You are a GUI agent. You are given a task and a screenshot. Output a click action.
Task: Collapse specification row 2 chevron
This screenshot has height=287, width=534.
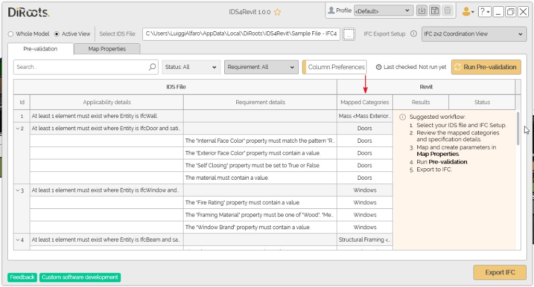pyautogui.click(x=18, y=128)
